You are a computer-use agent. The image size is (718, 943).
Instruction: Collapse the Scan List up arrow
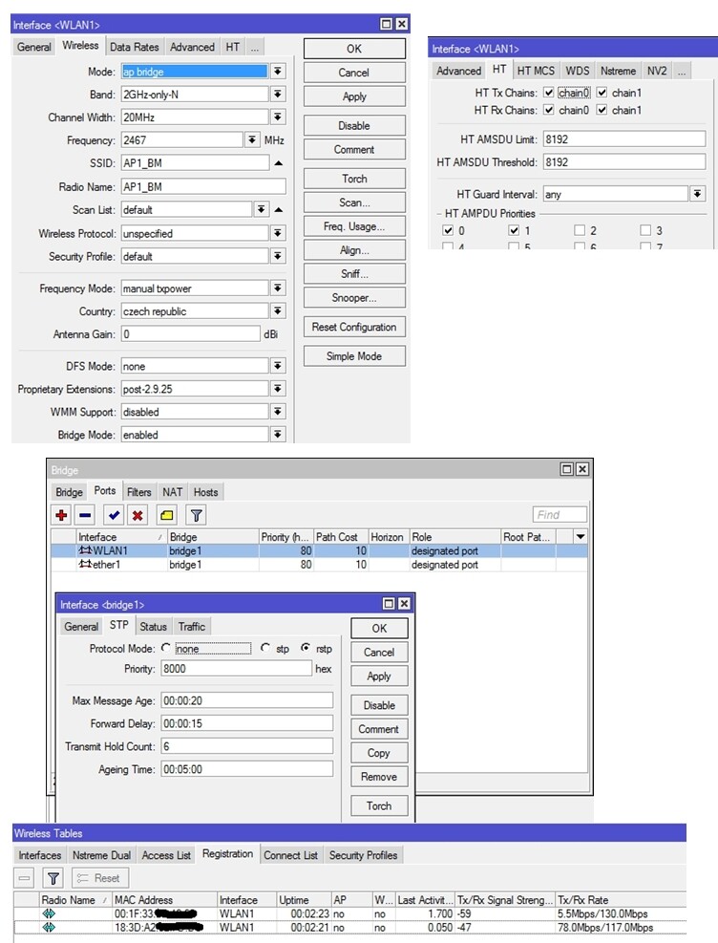coord(279,210)
